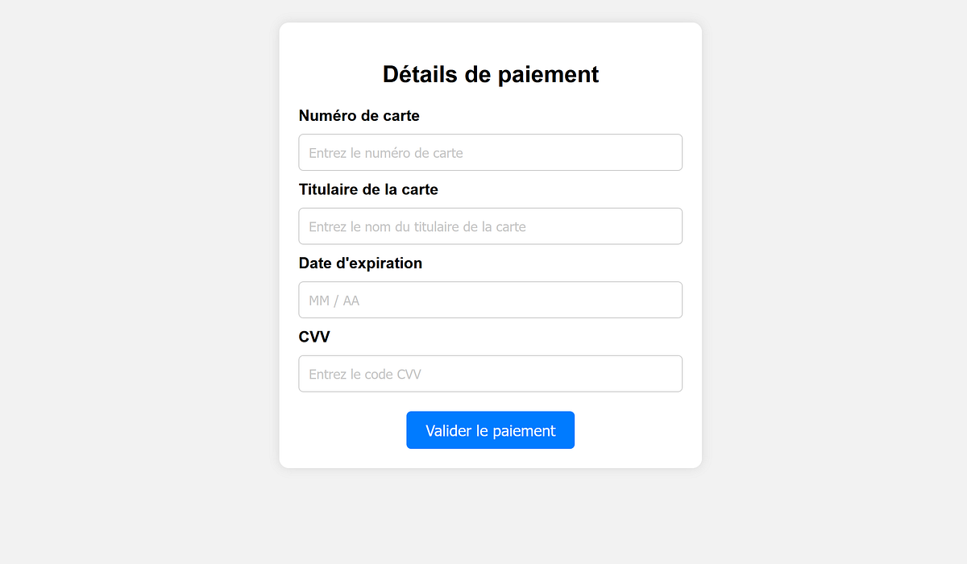The width and height of the screenshot is (967, 564).
Task: Click the 'Date d'expiration' label
Action: click(x=360, y=263)
